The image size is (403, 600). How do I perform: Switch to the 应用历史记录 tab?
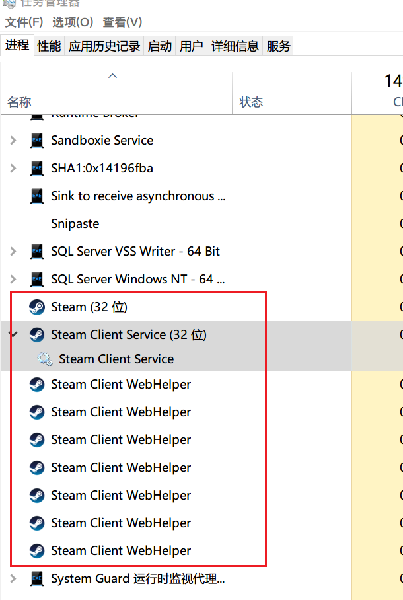tap(104, 46)
